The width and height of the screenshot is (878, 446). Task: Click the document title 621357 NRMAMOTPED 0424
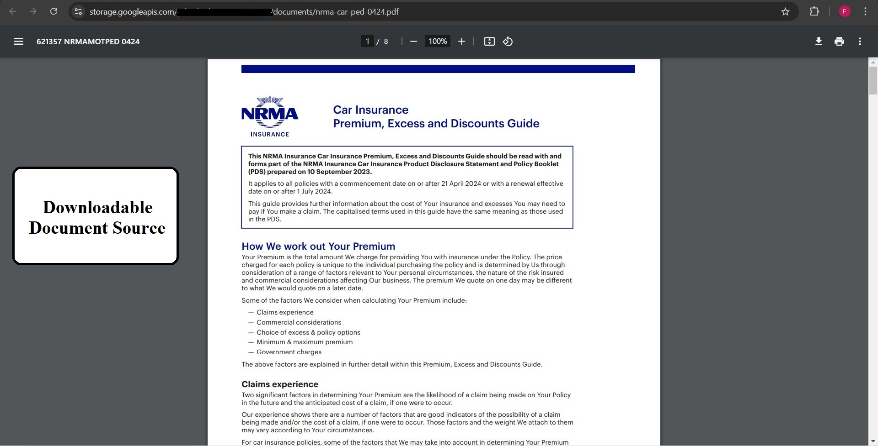coord(88,42)
